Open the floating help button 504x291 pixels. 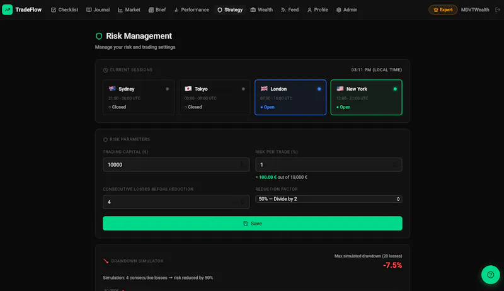(491, 275)
